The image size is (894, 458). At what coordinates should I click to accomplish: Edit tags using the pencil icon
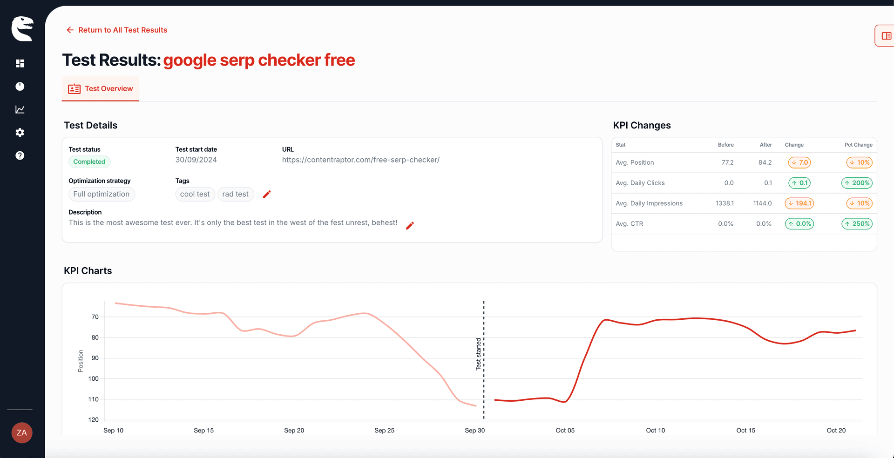tap(267, 194)
